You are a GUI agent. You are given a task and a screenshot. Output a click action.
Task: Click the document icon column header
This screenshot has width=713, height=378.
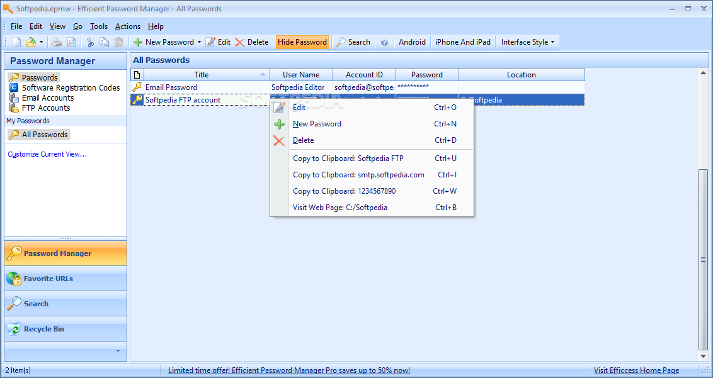(x=137, y=74)
